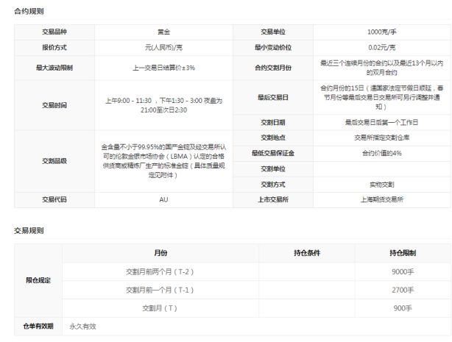452x342 pixels.
Task: Click the 实物交割 delivery method value
Action: (383, 184)
